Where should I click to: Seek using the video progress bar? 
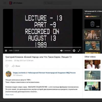coord(43,47)
